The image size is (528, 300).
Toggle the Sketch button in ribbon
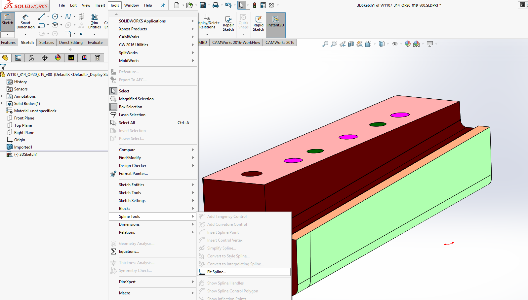(8, 20)
